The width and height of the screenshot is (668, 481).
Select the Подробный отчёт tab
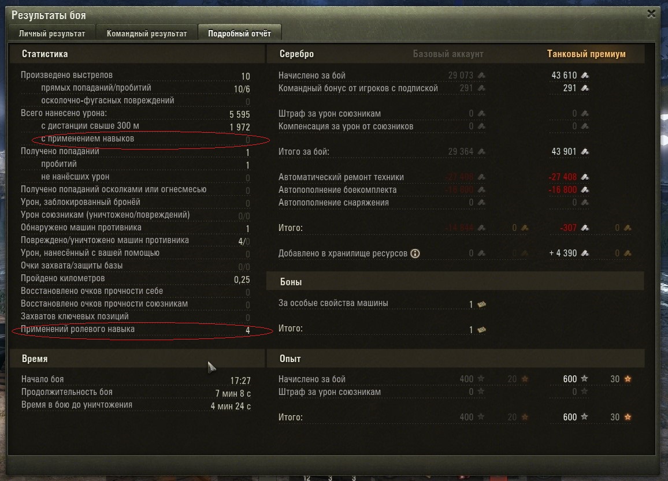(239, 33)
